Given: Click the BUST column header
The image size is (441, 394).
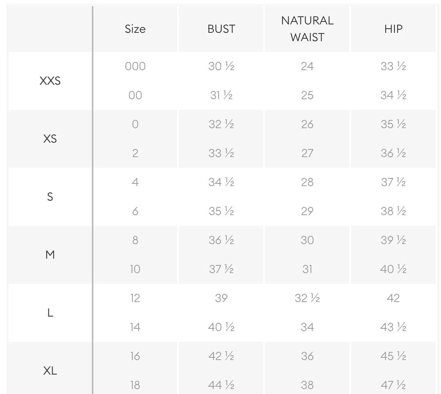Looking at the screenshot, I should click(x=221, y=29).
